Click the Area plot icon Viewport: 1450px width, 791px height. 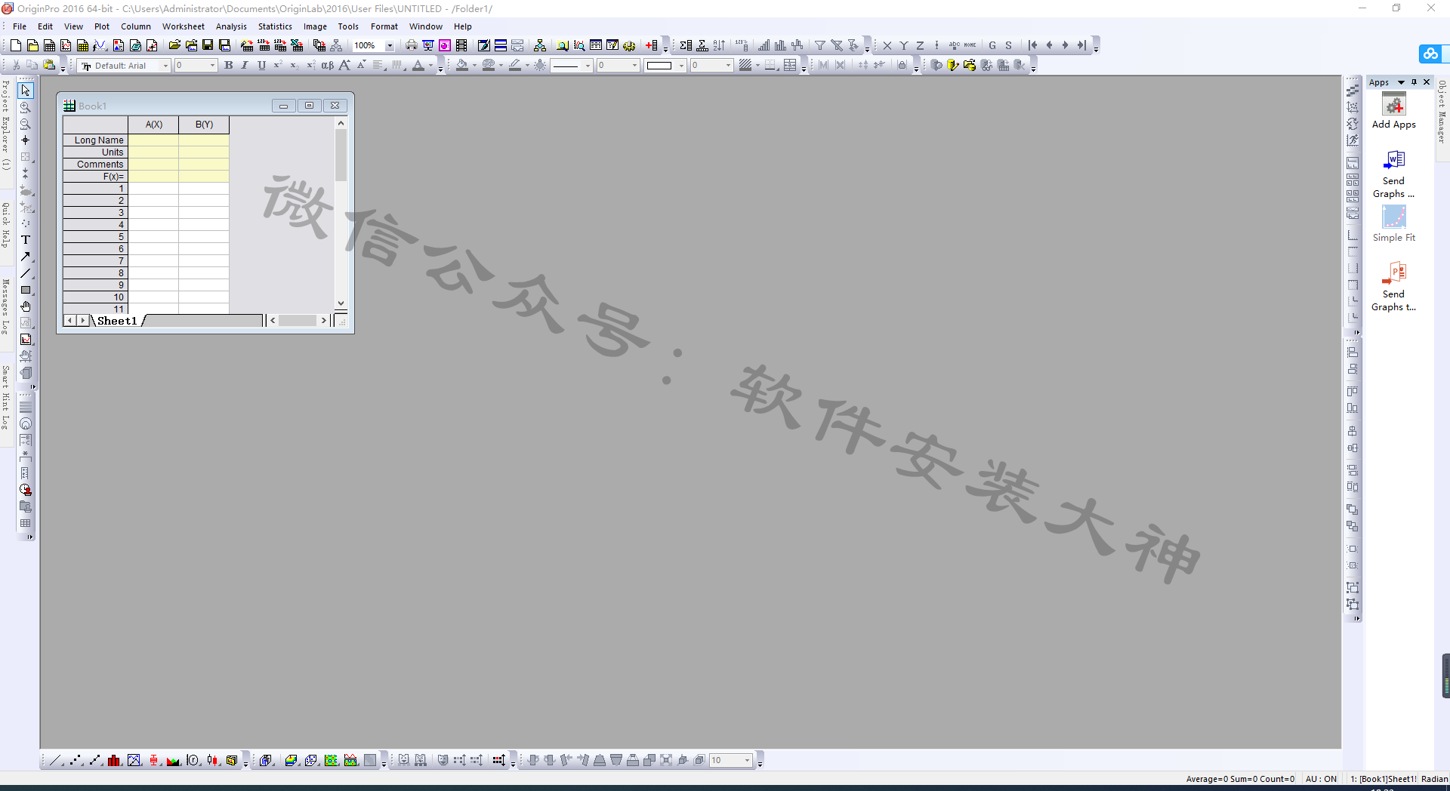click(174, 760)
